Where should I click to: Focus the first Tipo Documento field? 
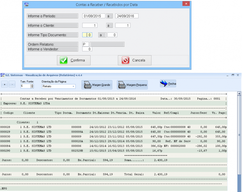pos(87,35)
